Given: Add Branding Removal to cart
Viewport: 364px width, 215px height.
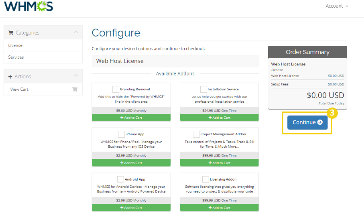Looking at the screenshot, I should point(131,118).
